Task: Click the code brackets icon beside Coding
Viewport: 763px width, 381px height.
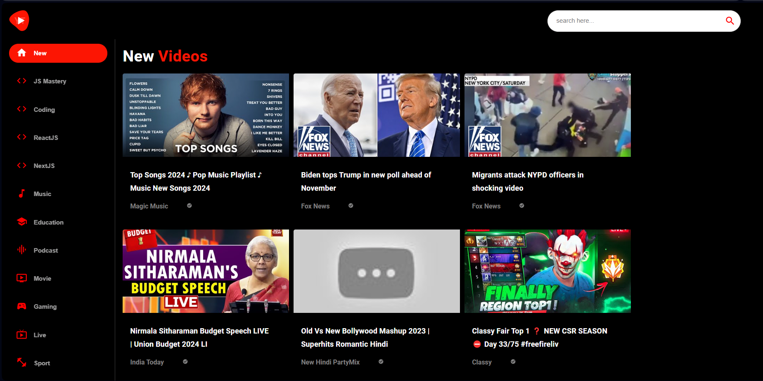Action: pos(22,109)
